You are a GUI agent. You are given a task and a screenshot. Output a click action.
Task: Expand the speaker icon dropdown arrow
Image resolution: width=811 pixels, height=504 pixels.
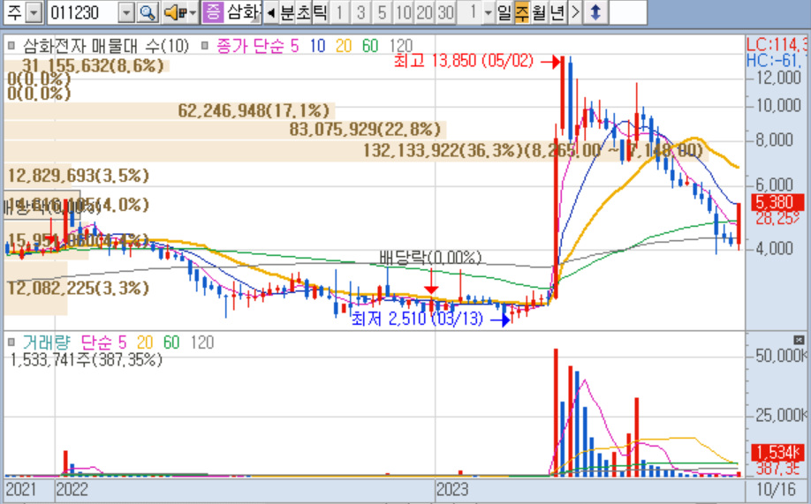tap(193, 13)
